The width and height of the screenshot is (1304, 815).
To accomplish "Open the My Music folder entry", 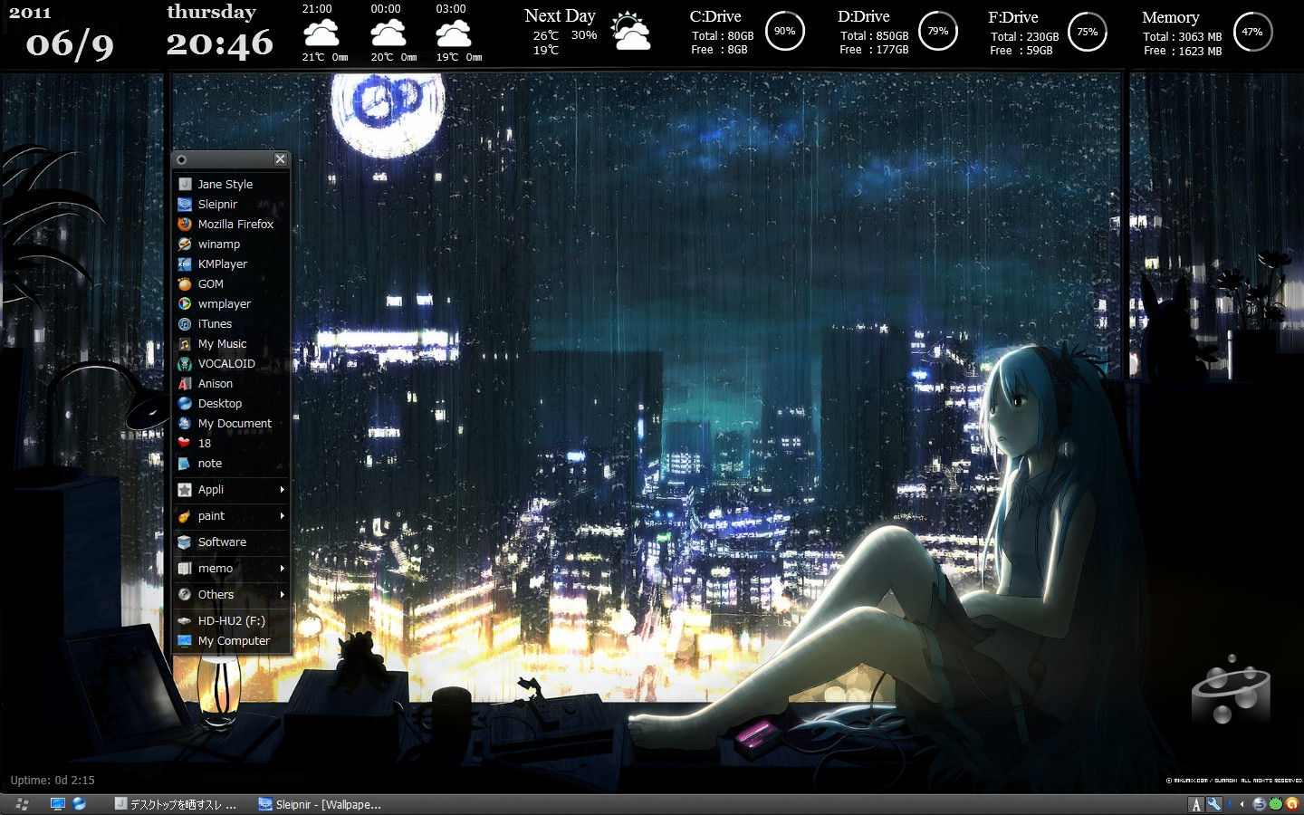I will 231,343.
